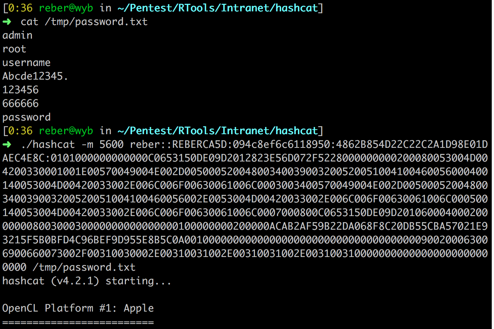
Task: Click the 'password' wordlist entry
Action: [27, 117]
